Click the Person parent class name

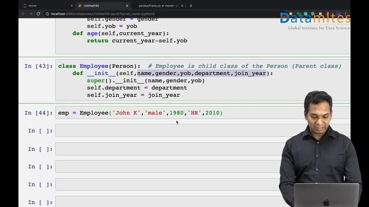(x=123, y=66)
